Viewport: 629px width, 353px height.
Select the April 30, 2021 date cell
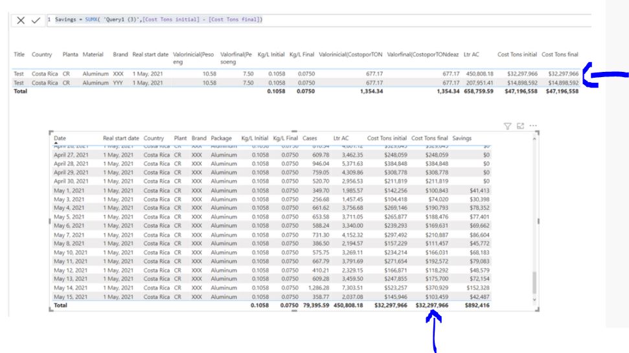71,181
